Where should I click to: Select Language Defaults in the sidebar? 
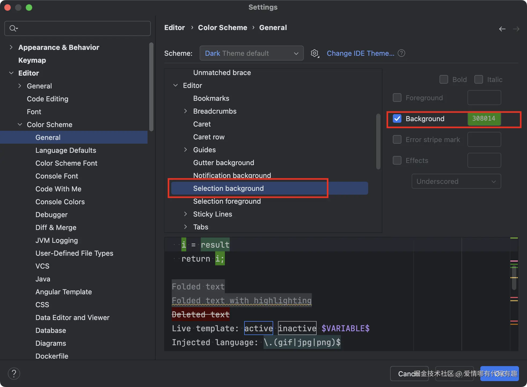[66, 150]
